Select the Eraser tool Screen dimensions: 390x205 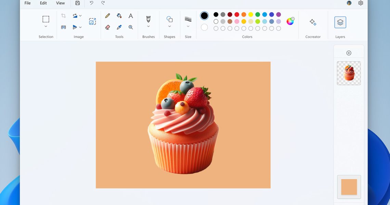tap(108, 27)
